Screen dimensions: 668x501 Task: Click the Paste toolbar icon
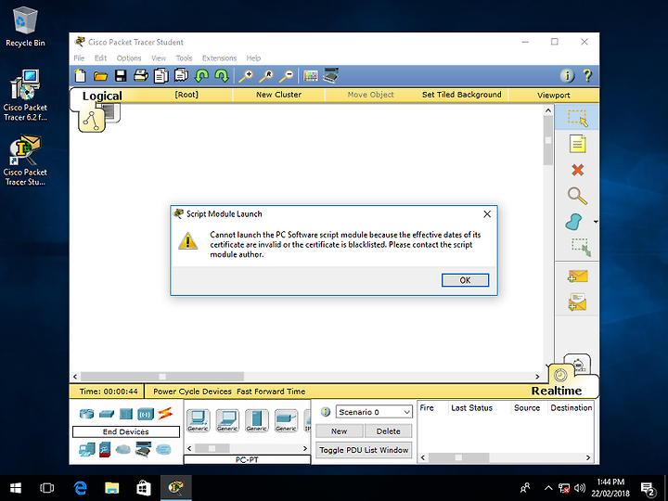181,76
